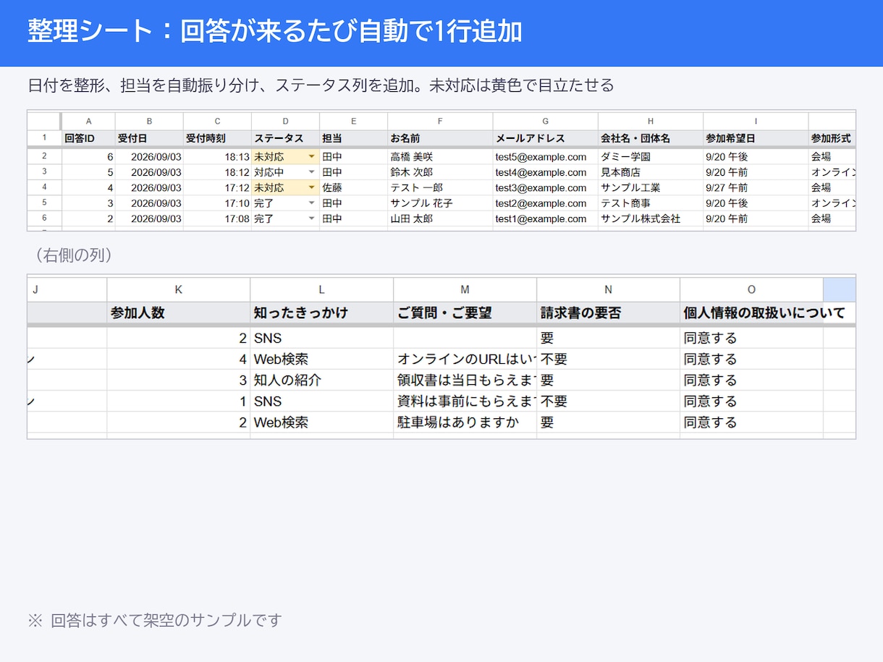Open status dropdown for サンプル 花子 row
This screenshot has height=662, width=883.
click(x=312, y=203)
